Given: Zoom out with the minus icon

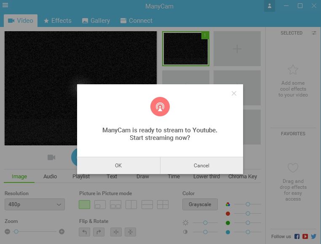Looking at the screenshot, I should tap(7, 231).
